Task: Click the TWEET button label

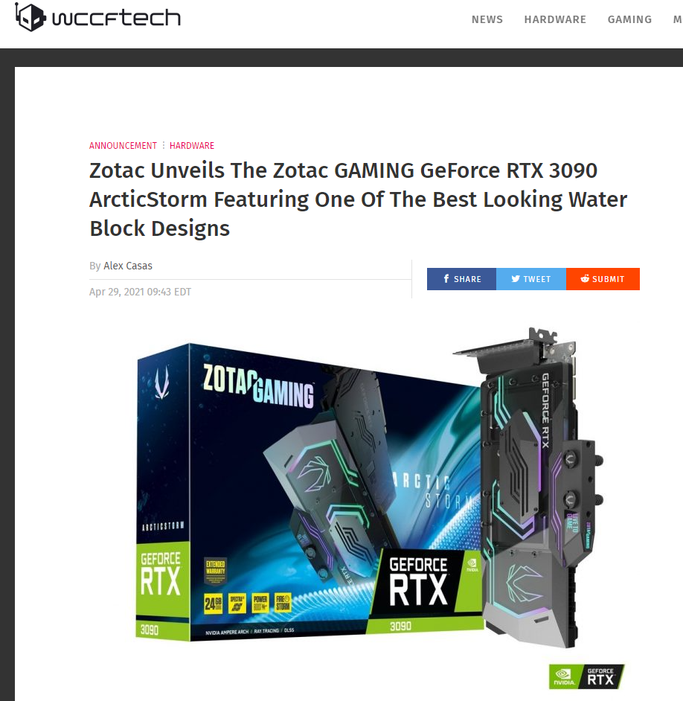Action: [x=537, y=279]
